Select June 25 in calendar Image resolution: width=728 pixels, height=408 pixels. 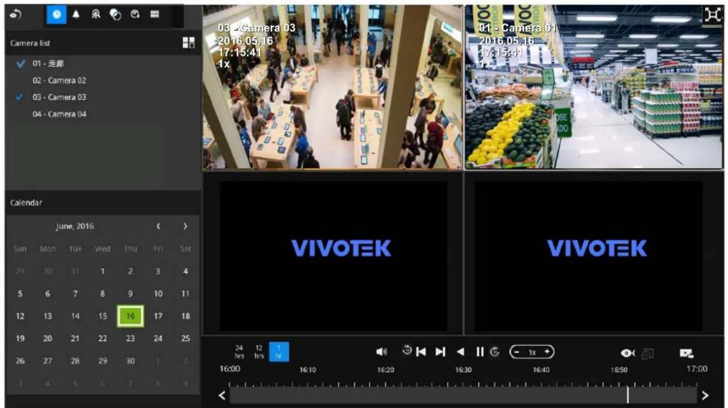pyautogui.click(x=186, y=338)
